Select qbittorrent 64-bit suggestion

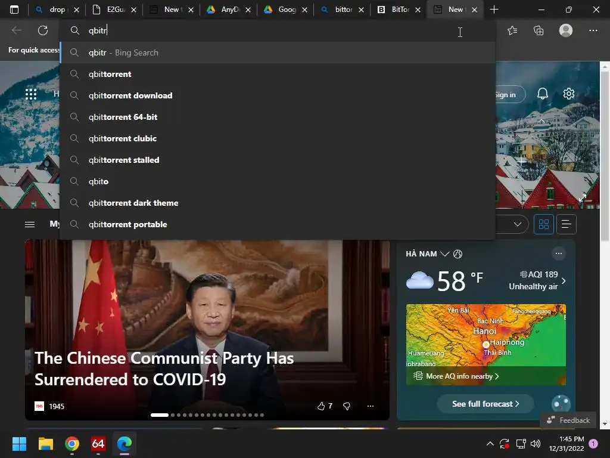[x=278, y=117]
